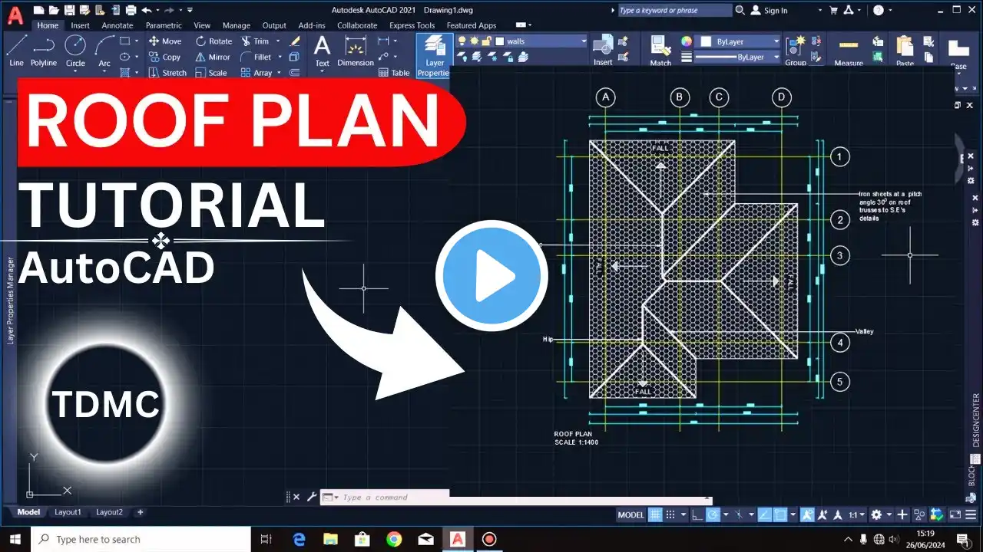Switch to the Annotate ribbon tab

coord(117,25)
